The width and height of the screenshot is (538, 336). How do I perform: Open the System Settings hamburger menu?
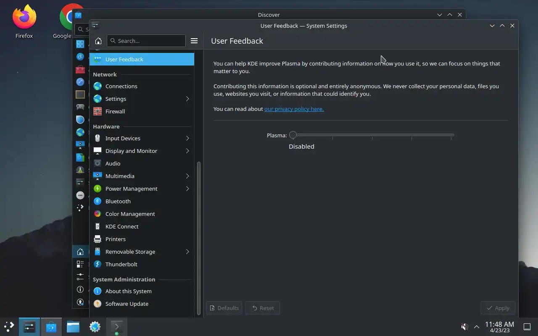[194, 41]
